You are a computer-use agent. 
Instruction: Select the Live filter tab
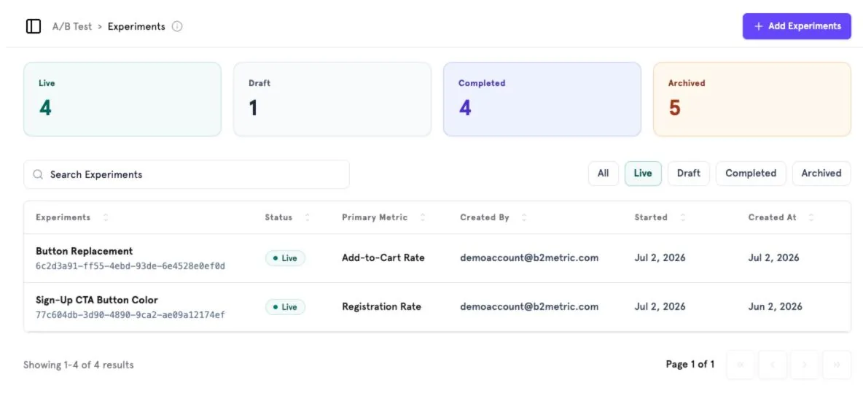[643, 174]
